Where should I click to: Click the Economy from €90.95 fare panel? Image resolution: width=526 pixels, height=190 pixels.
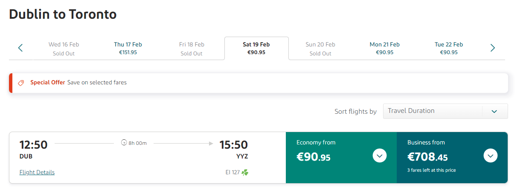coord(341,158)
